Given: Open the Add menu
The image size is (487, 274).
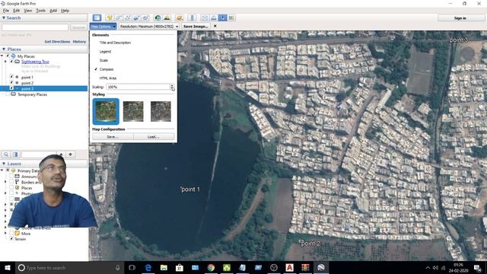Looking at the screenshot, I should pos(53,11).
